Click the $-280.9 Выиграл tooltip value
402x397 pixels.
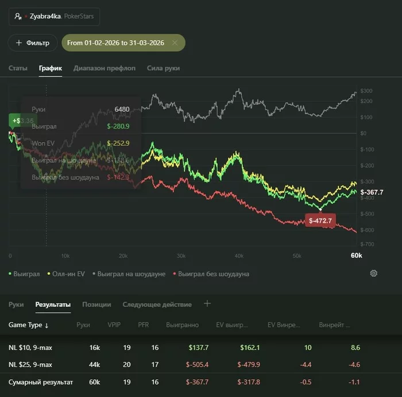coord(118,126)
